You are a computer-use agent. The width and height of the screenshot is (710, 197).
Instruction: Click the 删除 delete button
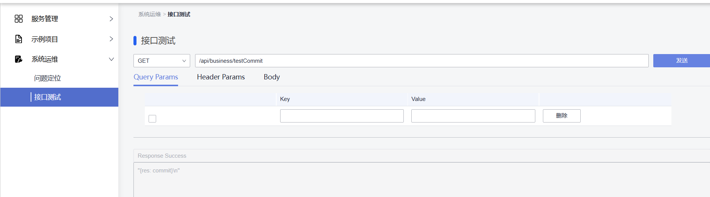point(561,116)
